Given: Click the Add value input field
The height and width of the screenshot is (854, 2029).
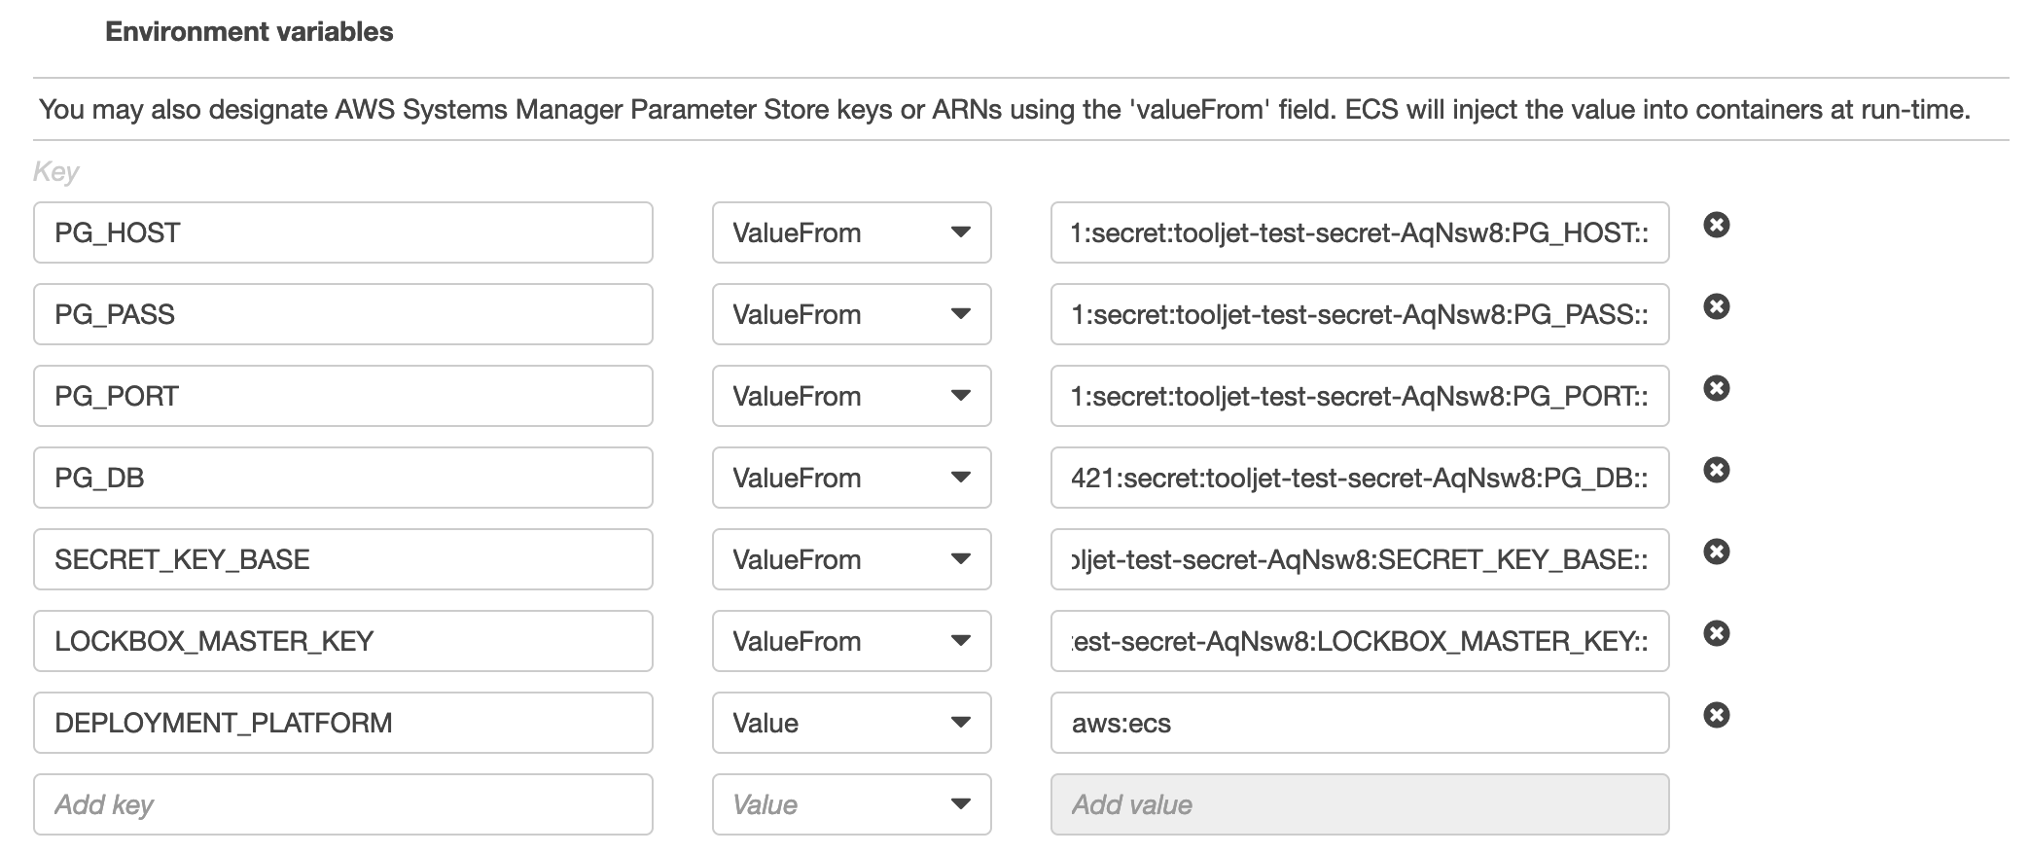Looking at the screenshot, I should [1359, 804].
